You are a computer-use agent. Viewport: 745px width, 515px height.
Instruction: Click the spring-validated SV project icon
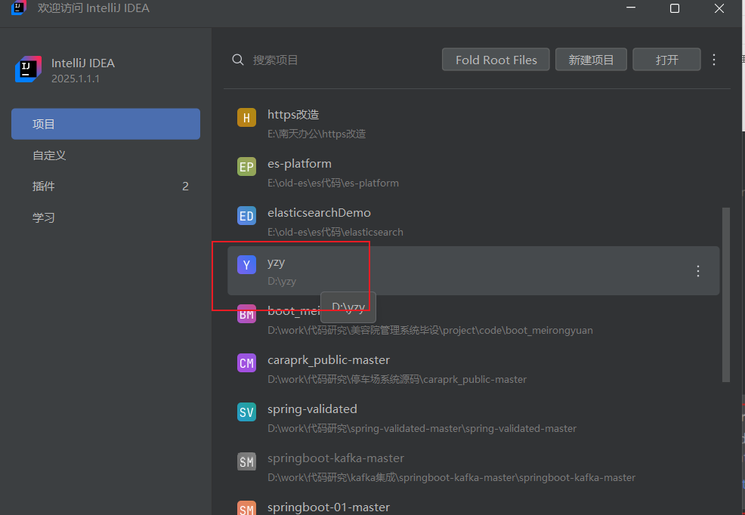pos(246,412)
